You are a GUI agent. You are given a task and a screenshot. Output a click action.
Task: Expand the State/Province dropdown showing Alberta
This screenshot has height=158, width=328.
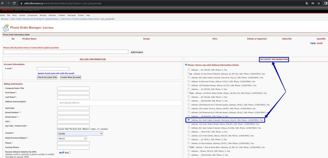tap(72, 138)
